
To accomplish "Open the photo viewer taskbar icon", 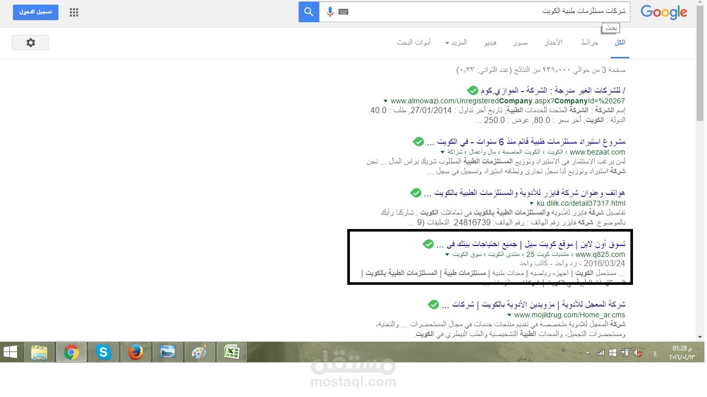I will coord(168,352).
